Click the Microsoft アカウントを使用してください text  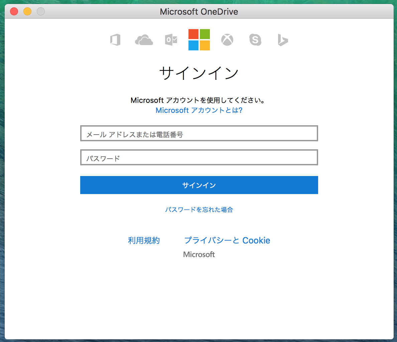pyautogui.click(x=198, y=100)
